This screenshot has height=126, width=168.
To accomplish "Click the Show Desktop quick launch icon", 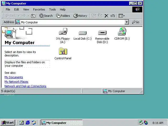I will tap(22, 123).
